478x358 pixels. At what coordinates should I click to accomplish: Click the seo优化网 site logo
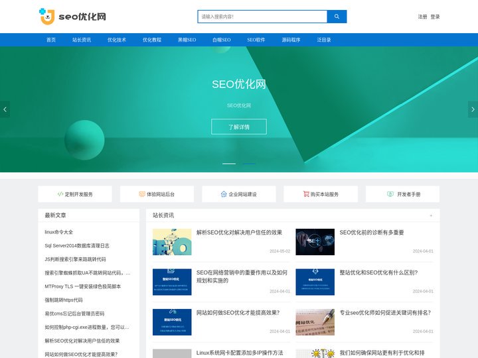(x=72, y=17)
